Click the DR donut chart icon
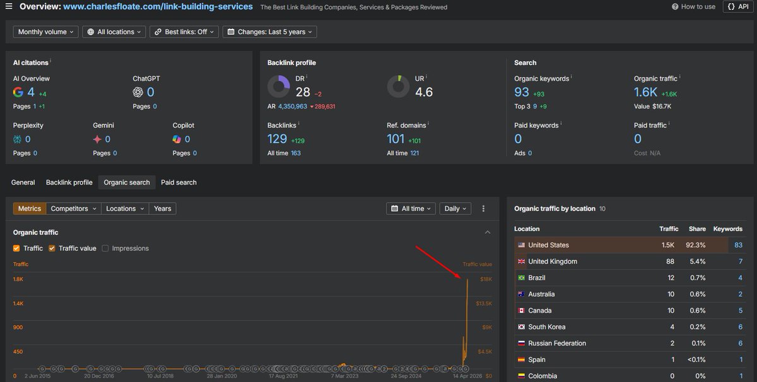Image resolution: width=757 pixels, height=382 pixels. [x=279, y=86]
